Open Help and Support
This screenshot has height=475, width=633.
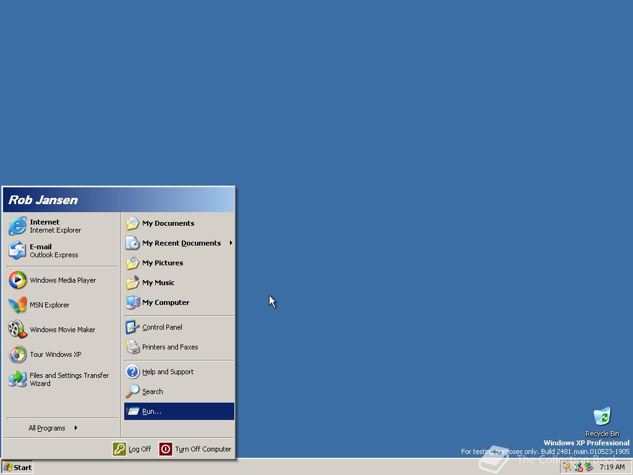pos(179,372)
